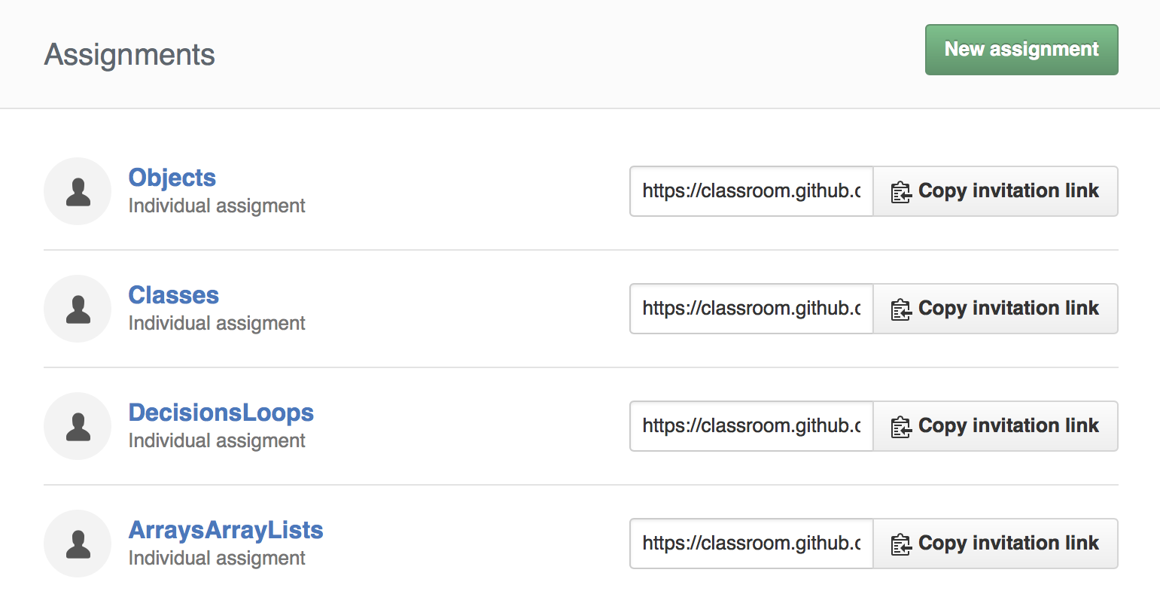
Task: Click the clipboard icon beside ArraysArrayLists assignment
Action: (x=901, y=544)
